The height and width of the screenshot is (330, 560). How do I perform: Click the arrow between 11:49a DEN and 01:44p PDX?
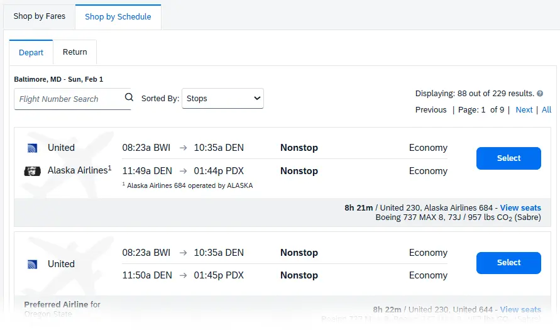184,171
